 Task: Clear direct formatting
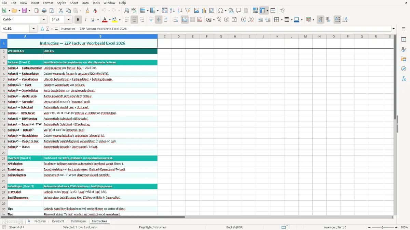coord(95,11)
